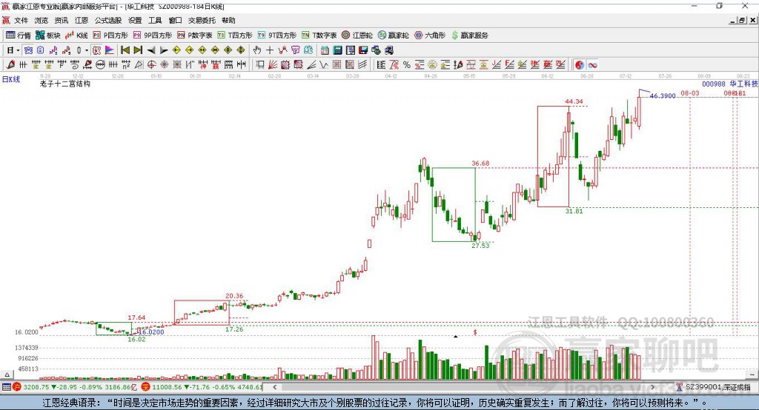
Task: Select the percent % retracement tool
Action: (407, 65)
